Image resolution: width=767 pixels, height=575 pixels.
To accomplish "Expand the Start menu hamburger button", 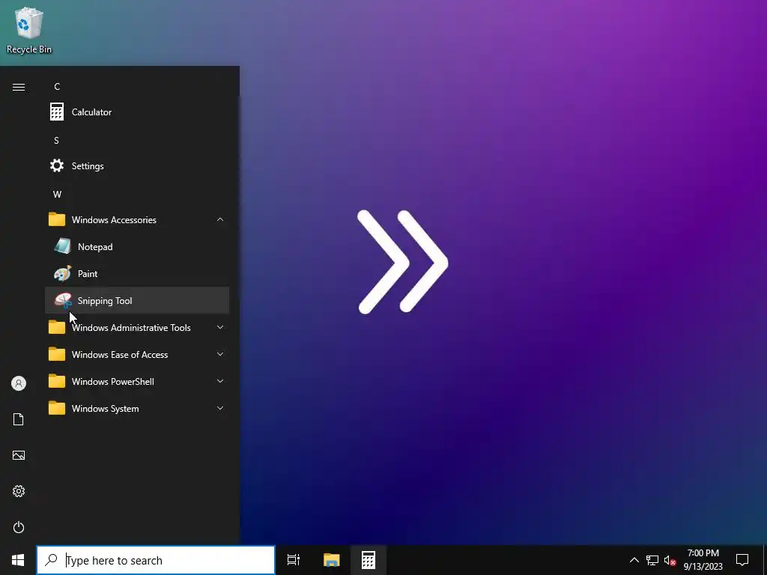I will pos(19,87).
